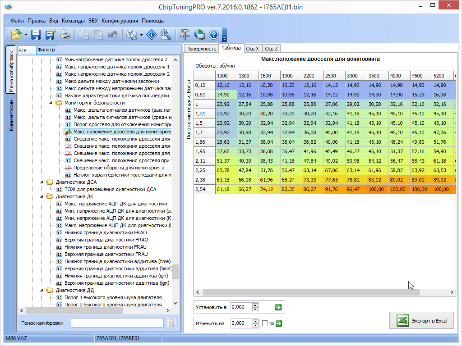Open the binary search magnifier icon
This screenshot has height=346, width=462.
tap(166, 35)
